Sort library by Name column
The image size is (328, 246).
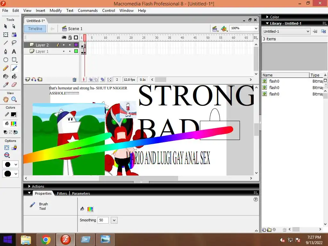click(285, 75)
